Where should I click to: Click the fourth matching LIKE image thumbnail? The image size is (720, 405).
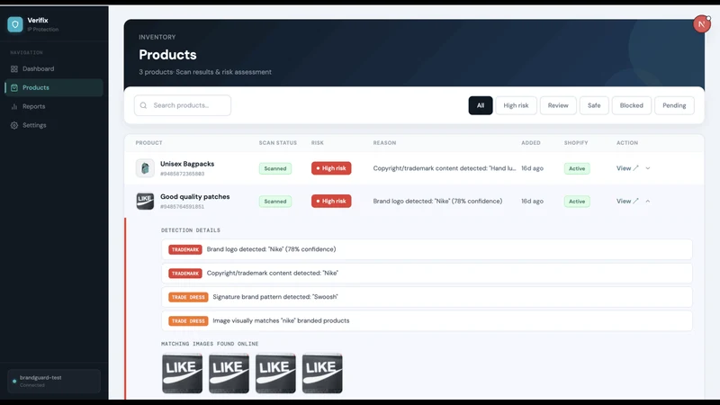click(322, 373)
